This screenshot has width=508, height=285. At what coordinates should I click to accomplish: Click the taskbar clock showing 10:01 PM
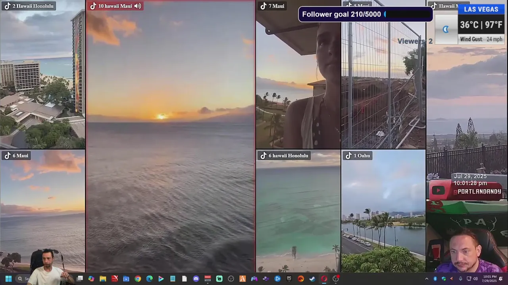(490, 279)
